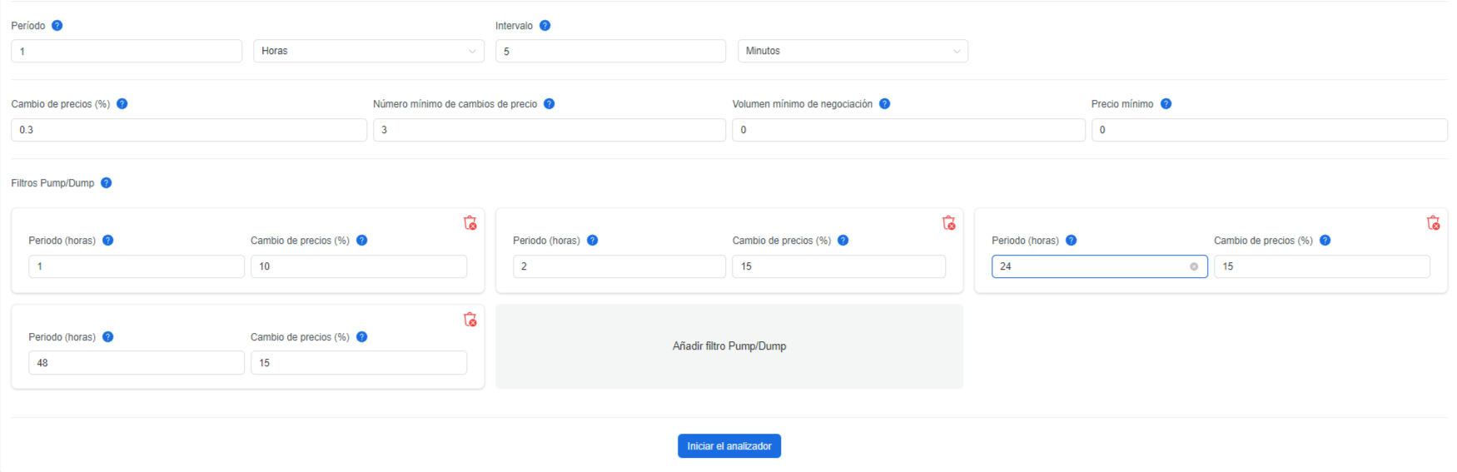
Task: Show help for Período
Action: [x=57, y=25]
